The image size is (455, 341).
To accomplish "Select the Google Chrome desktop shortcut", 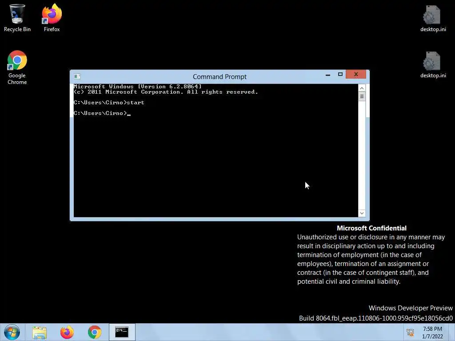I will 17,67.
